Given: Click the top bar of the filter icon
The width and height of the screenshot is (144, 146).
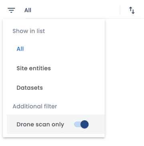Looking at the screenshot, I should [11, 8].
